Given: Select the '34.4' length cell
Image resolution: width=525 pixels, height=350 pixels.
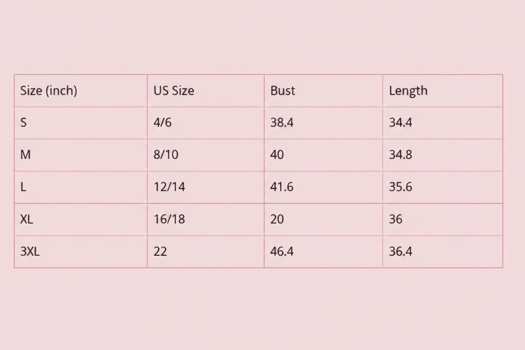Looking at the screenshot, I should tap(443, 123).
